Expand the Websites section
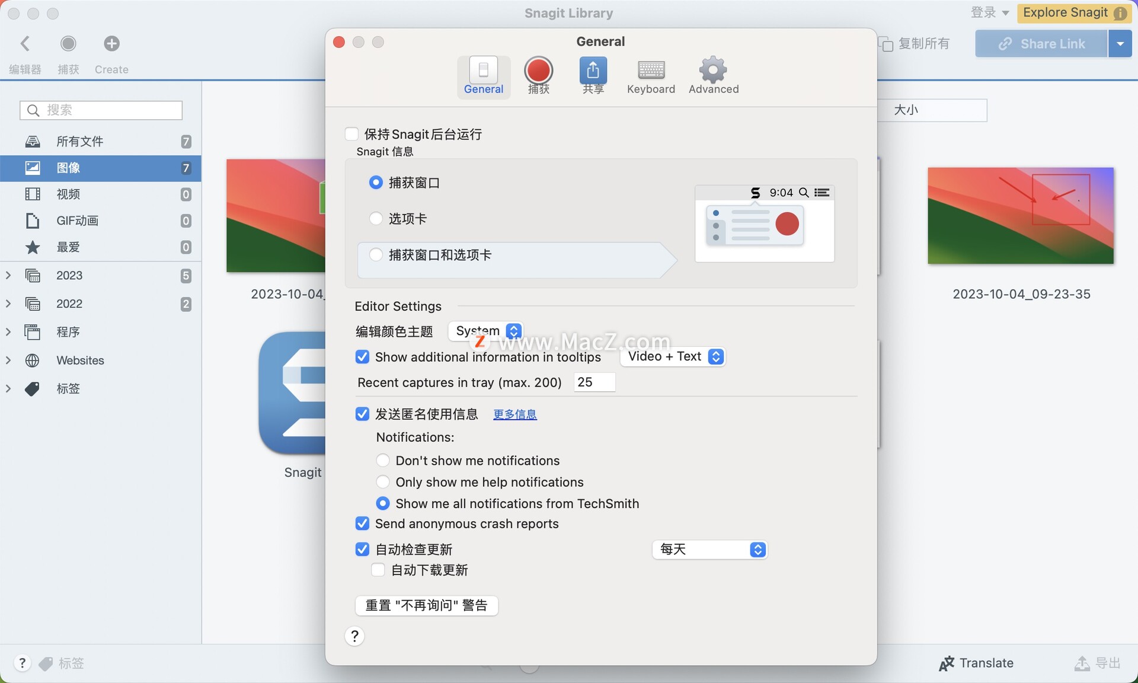This screenshot has width=1138, height=683. tap(8, 360)
